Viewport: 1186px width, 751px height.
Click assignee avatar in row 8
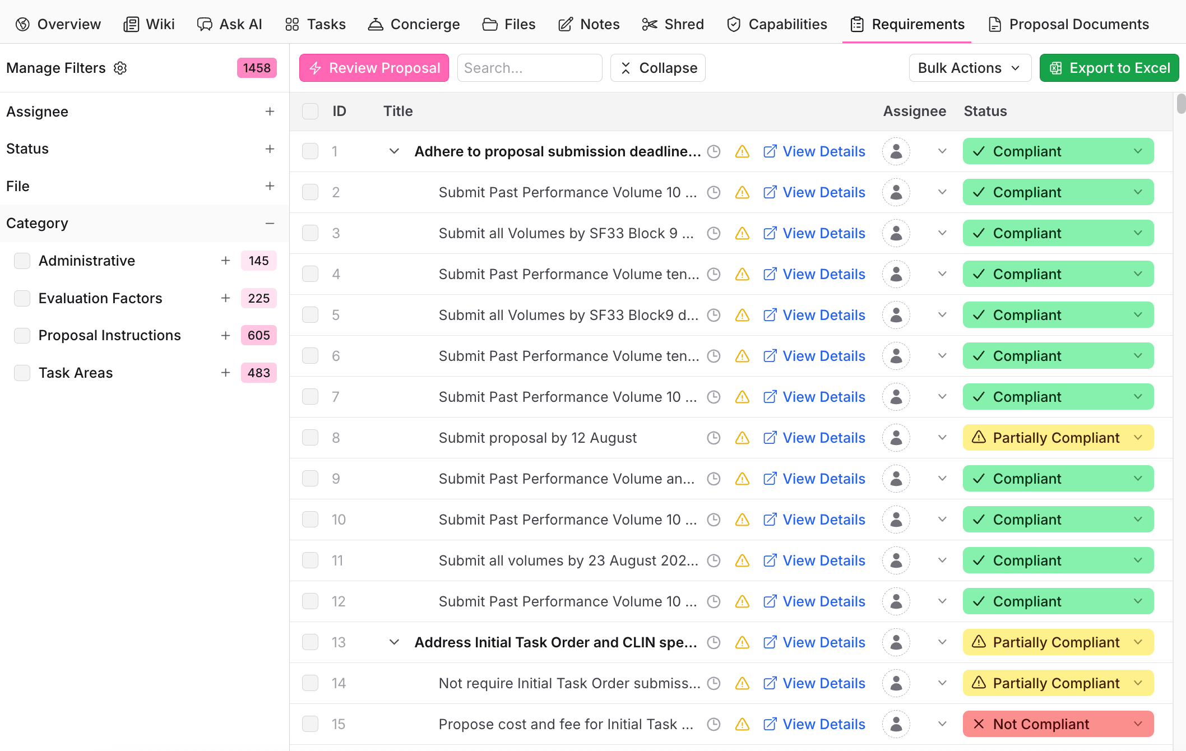click(896, 438)
